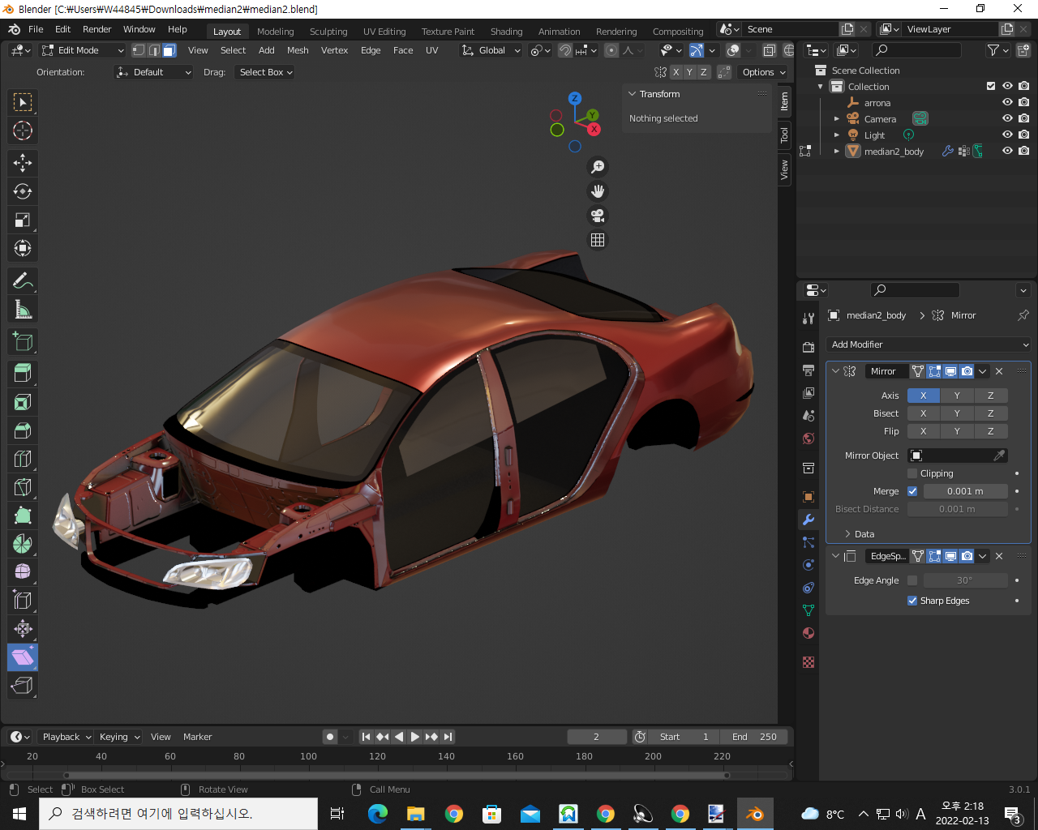The width and height of the screenshot is (1038, 830).
Task: Select the Measure tool
Action: (x=23, y=310)
